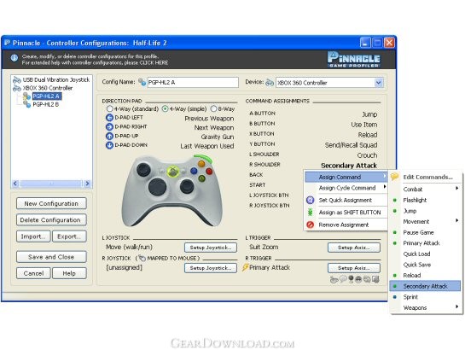465x350 pixels.
Task: Click the PGP-HL2 A configuration icon
Action: click(27, 96)
